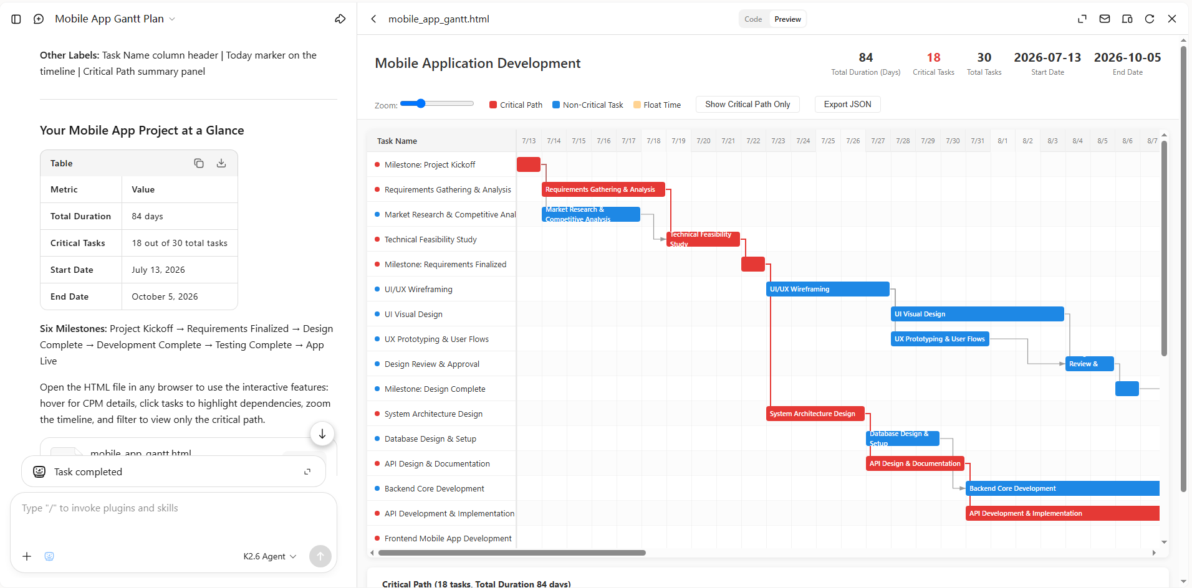
Task: Select API Development & Implementation task name
Action: (x=449, y=513)
